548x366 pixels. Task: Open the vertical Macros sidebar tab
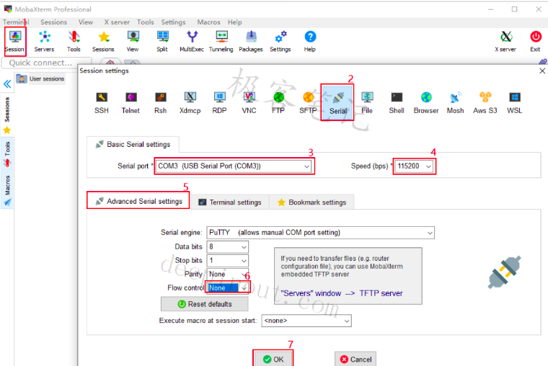[x=7, y=190]
